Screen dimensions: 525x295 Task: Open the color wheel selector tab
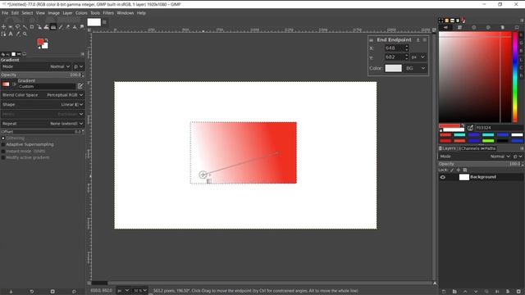488,27
